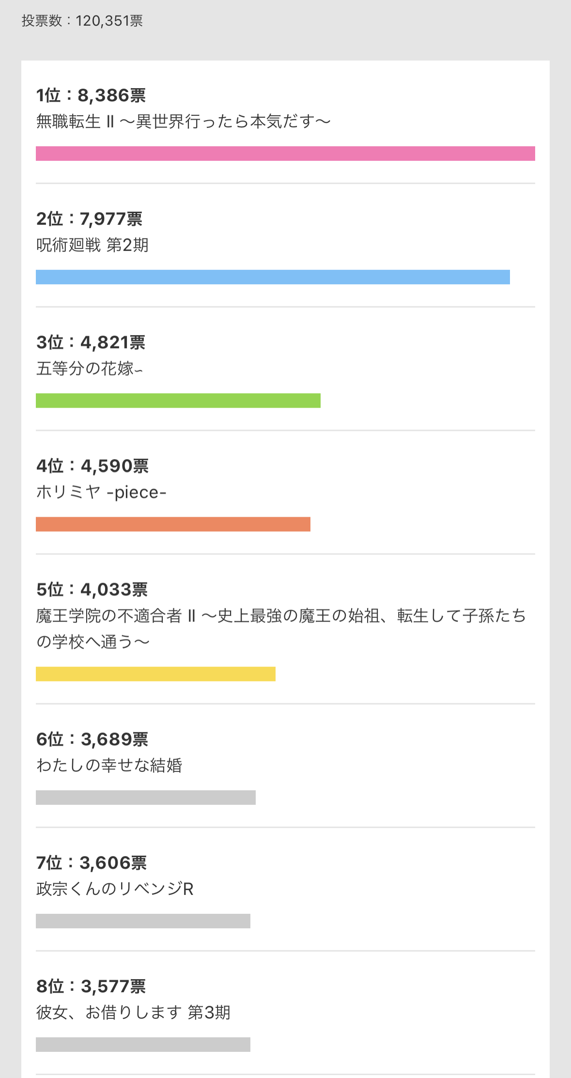Click the gray bar for わたしの幸せな結婚
The height and width of the screenshot is (1078, 571).
tap(145, 798)
